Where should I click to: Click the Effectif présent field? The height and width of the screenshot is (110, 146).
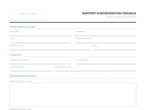coord(30,69)
